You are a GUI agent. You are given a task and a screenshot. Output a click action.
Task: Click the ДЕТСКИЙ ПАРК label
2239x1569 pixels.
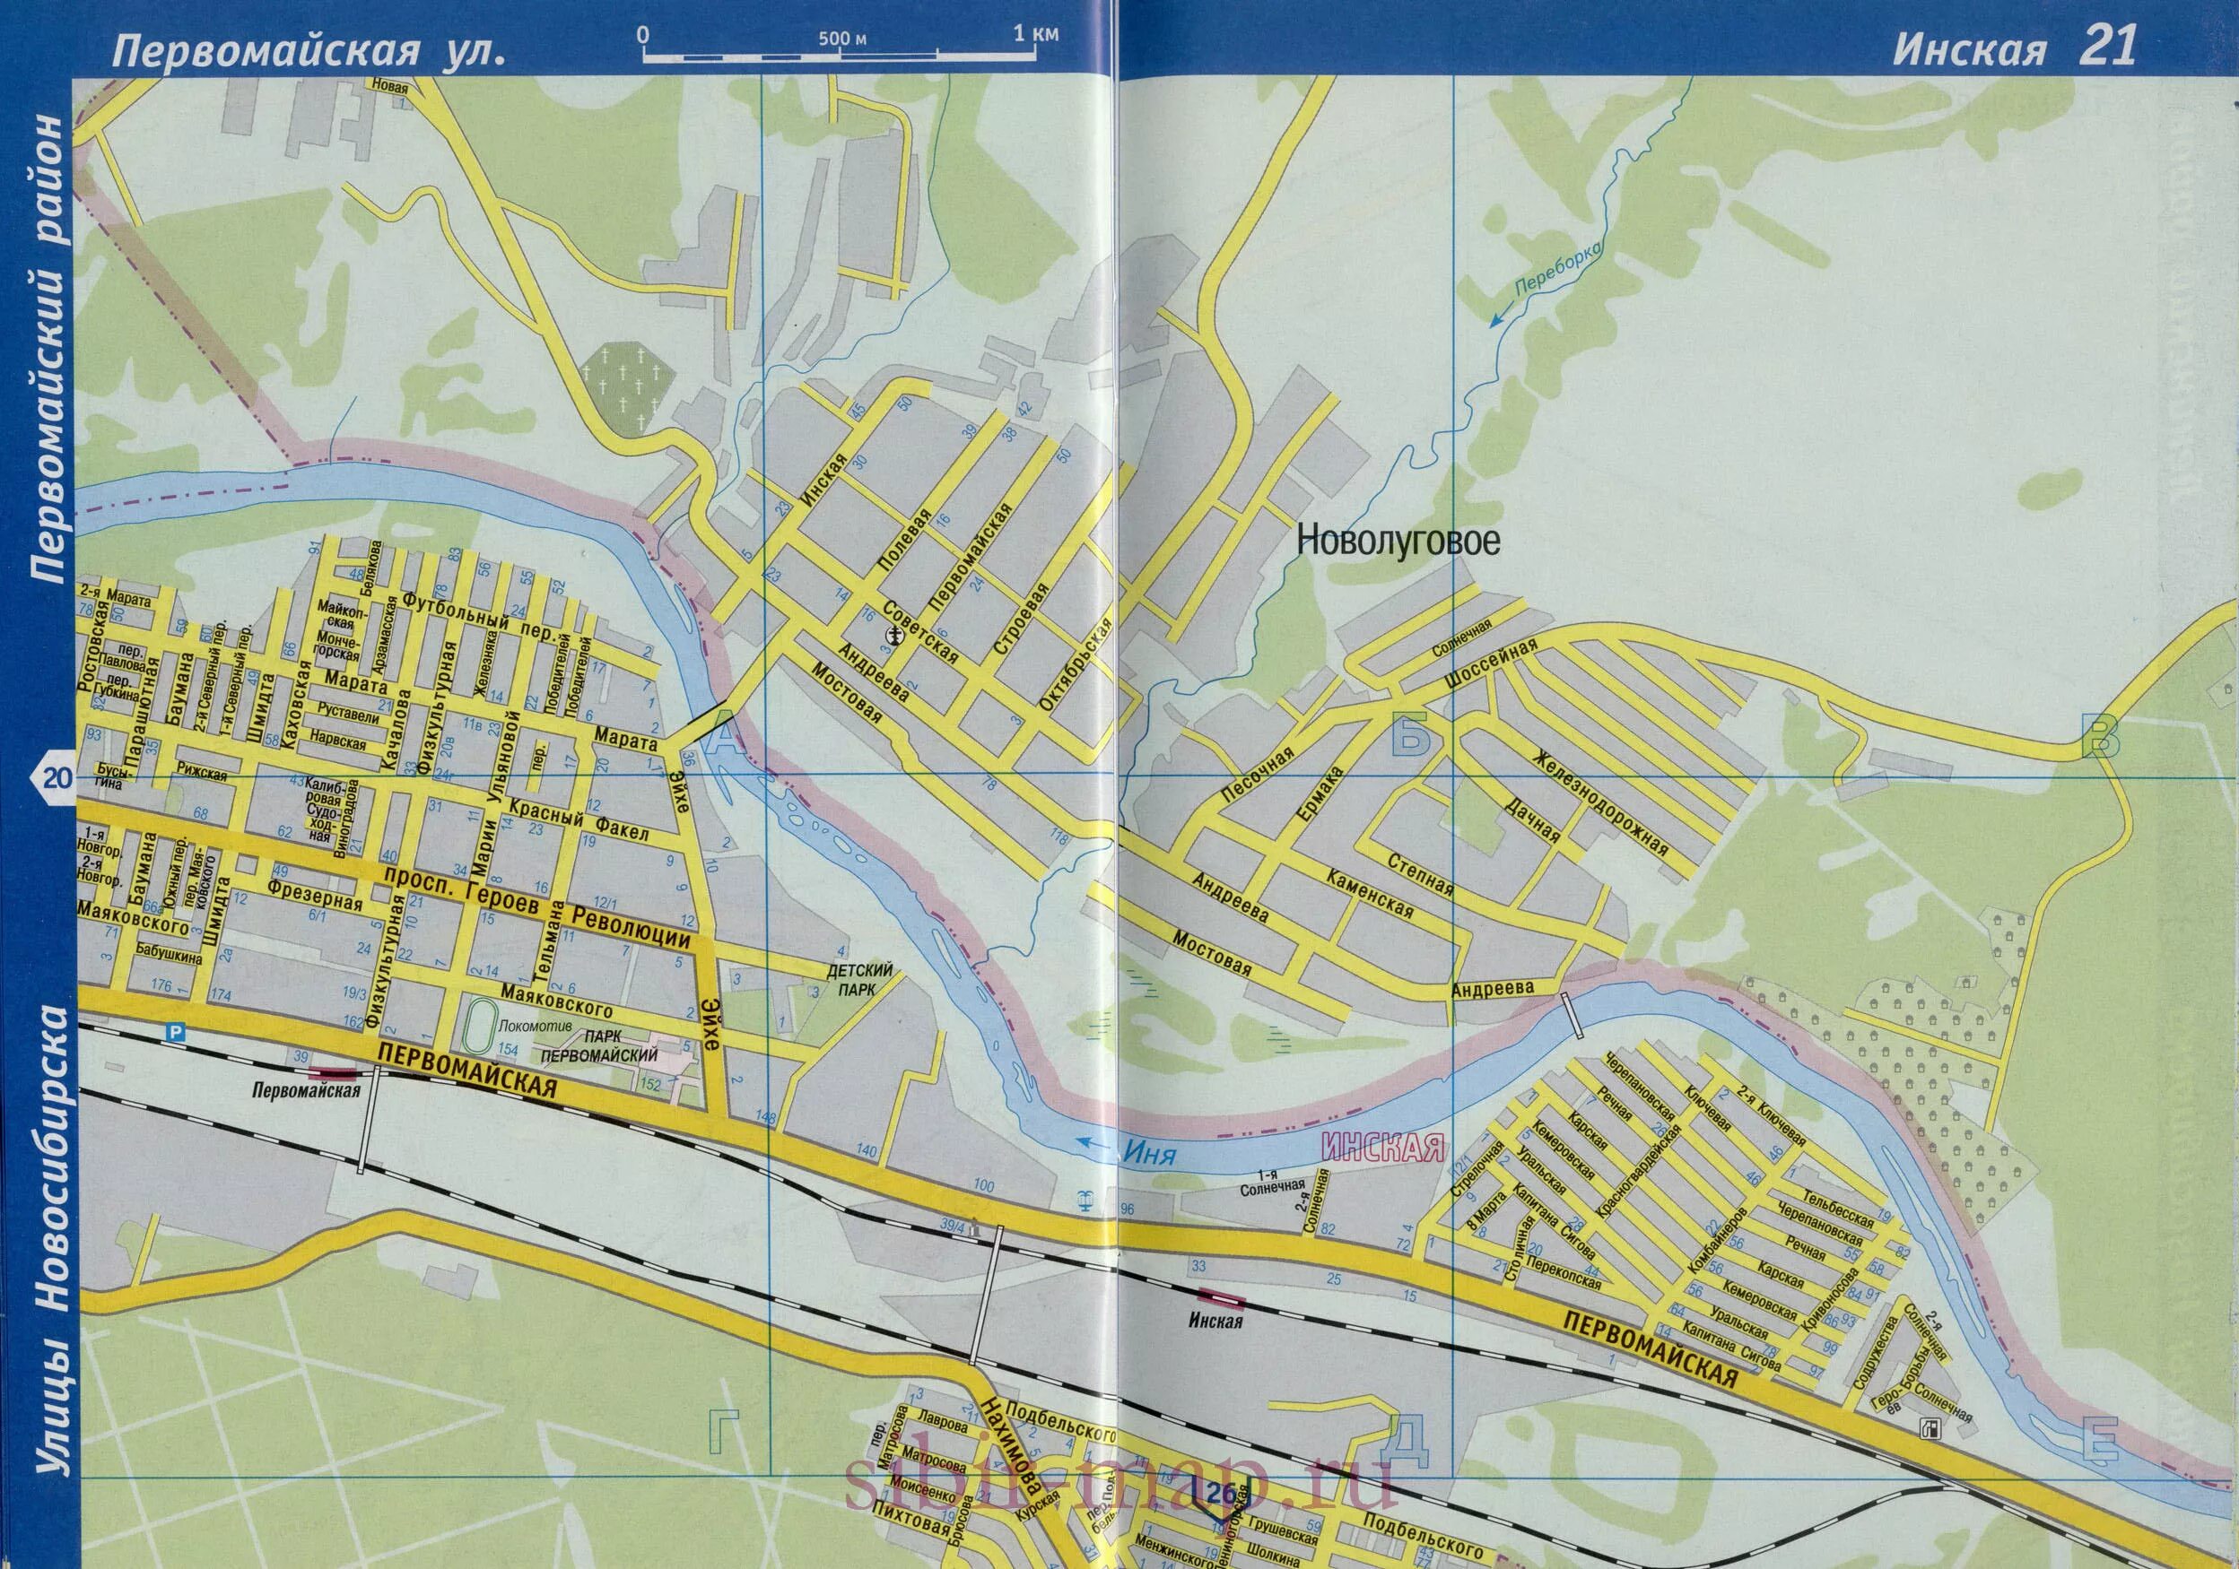(x=859, y=980)
